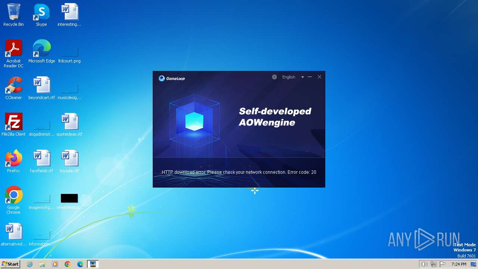The width and height of the screenshot is (478, 269).
Task: Open the Recycle Bin desktop icon
Action: (x=13, y=15)
